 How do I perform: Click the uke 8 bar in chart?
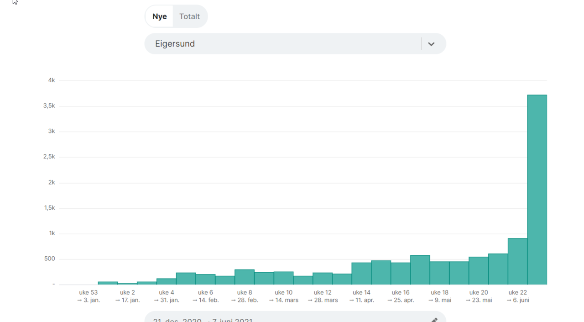[245, 277]
